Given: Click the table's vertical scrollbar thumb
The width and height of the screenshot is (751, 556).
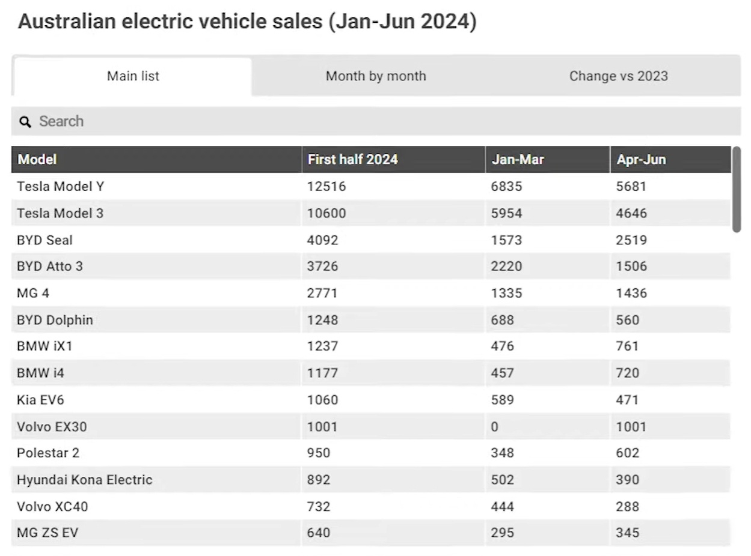Looking at the screenshot, I should pyautogui.click(x=736, y=189).
